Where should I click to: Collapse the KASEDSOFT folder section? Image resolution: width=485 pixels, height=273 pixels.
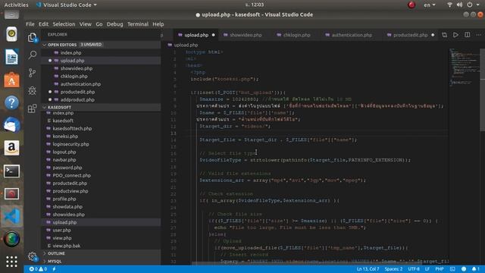click(x=101, y=107)
